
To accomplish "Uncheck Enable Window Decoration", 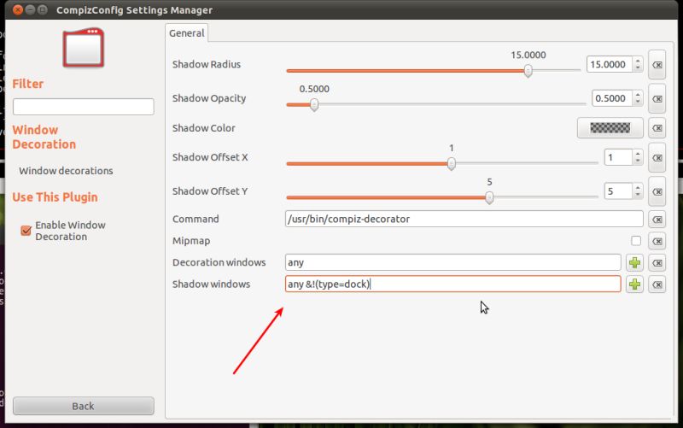I will coord(26,230).
